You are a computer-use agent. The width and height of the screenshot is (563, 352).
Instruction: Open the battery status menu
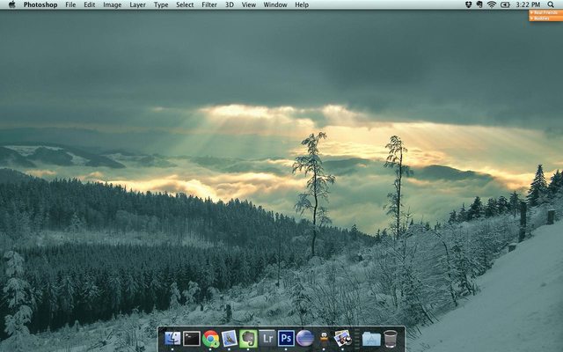tap(505, 4)
